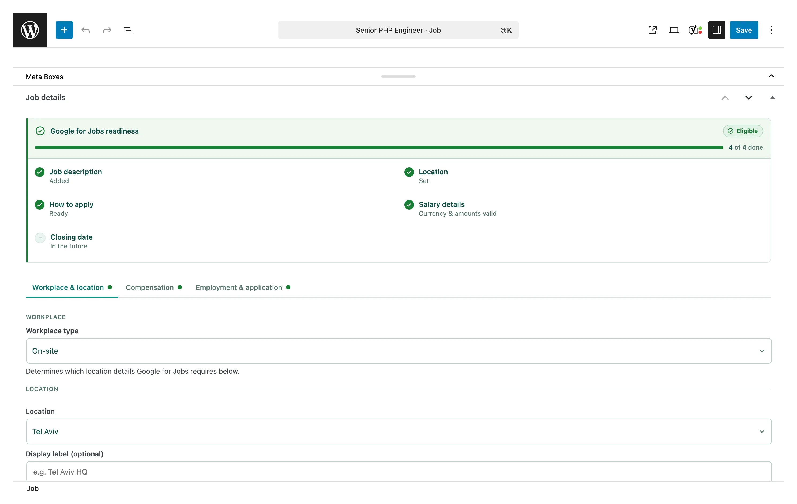Viewport: 797px width, 504px height.
Task: Toggle the Job details panel triangle
Action: (772, 97)
